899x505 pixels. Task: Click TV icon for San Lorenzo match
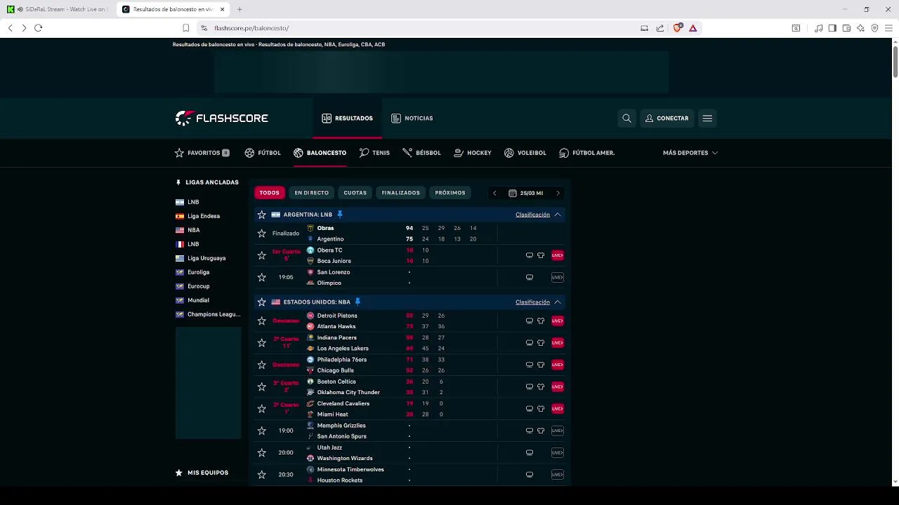[530, 278]
